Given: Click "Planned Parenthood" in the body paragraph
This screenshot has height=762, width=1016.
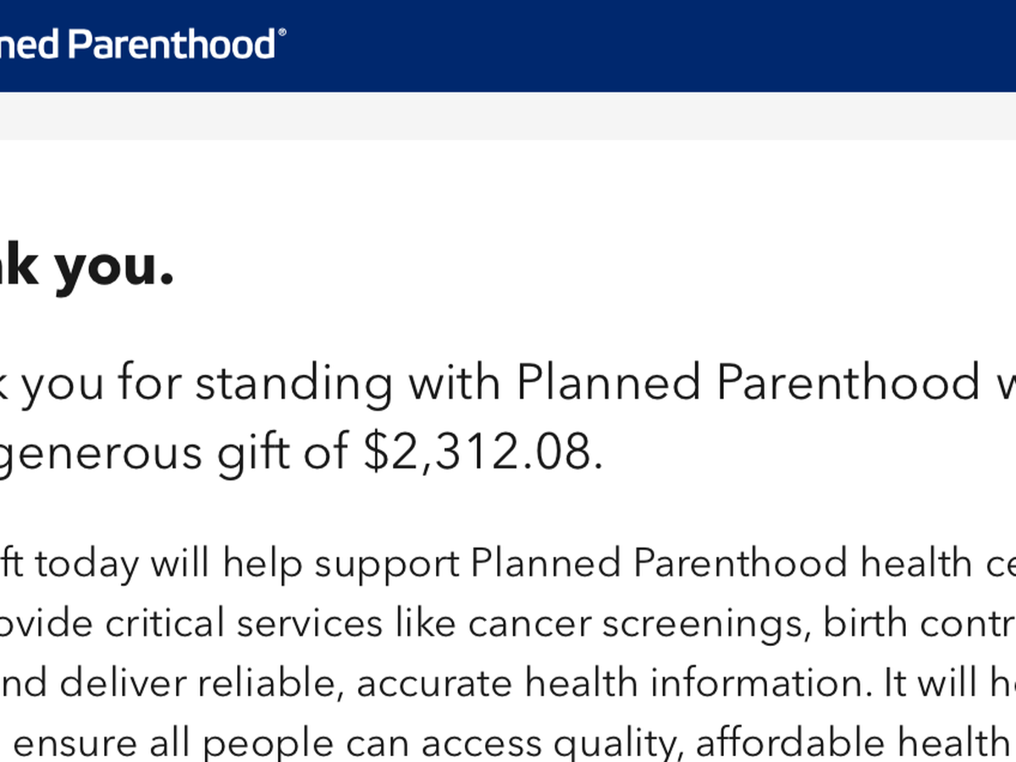Looking at the screenshot, I should 658,564.
